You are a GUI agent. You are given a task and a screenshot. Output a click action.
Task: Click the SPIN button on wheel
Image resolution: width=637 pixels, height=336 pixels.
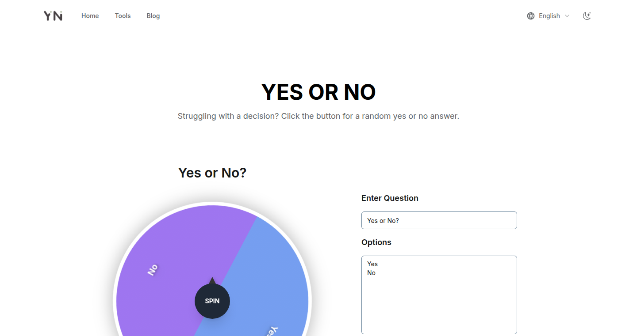click(212, 301)
